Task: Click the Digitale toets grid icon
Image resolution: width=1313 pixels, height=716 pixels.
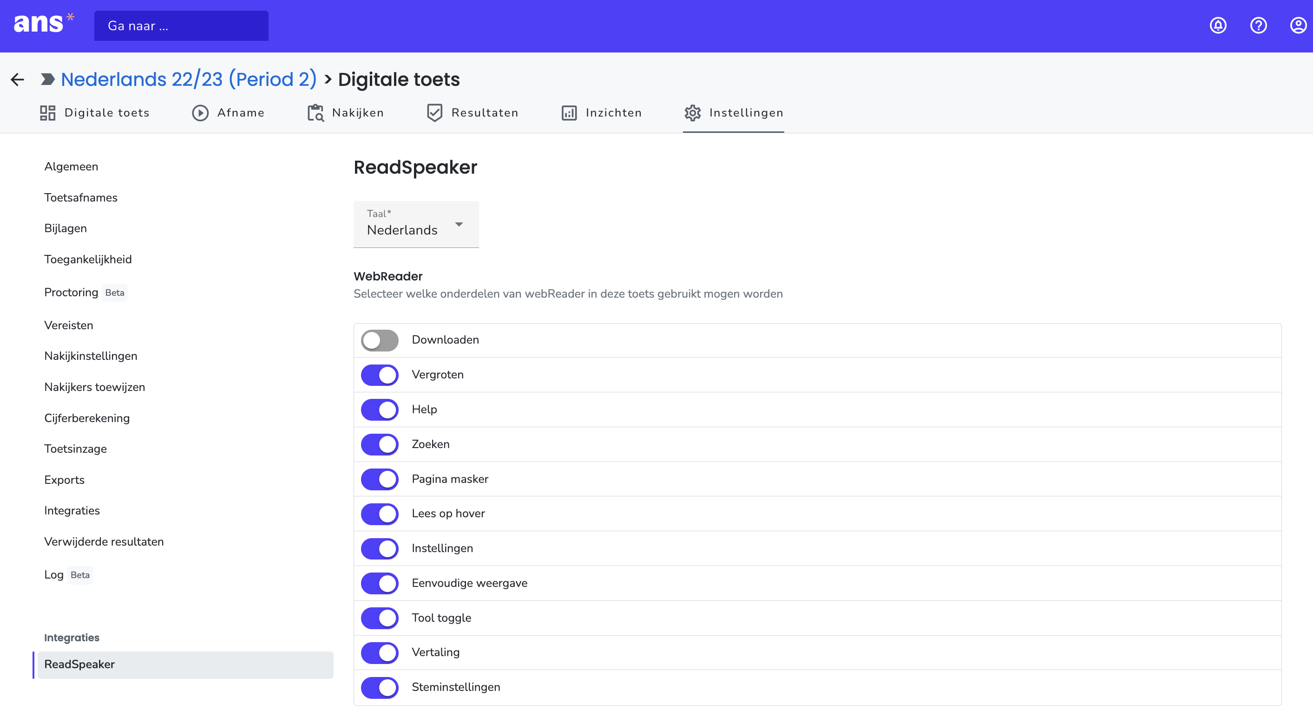Action: tap(48, 112)
